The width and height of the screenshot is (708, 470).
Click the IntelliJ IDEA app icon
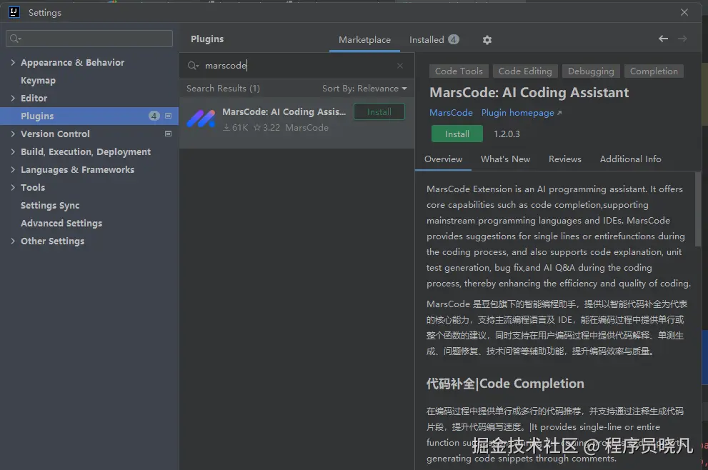(x=14, y=12)
